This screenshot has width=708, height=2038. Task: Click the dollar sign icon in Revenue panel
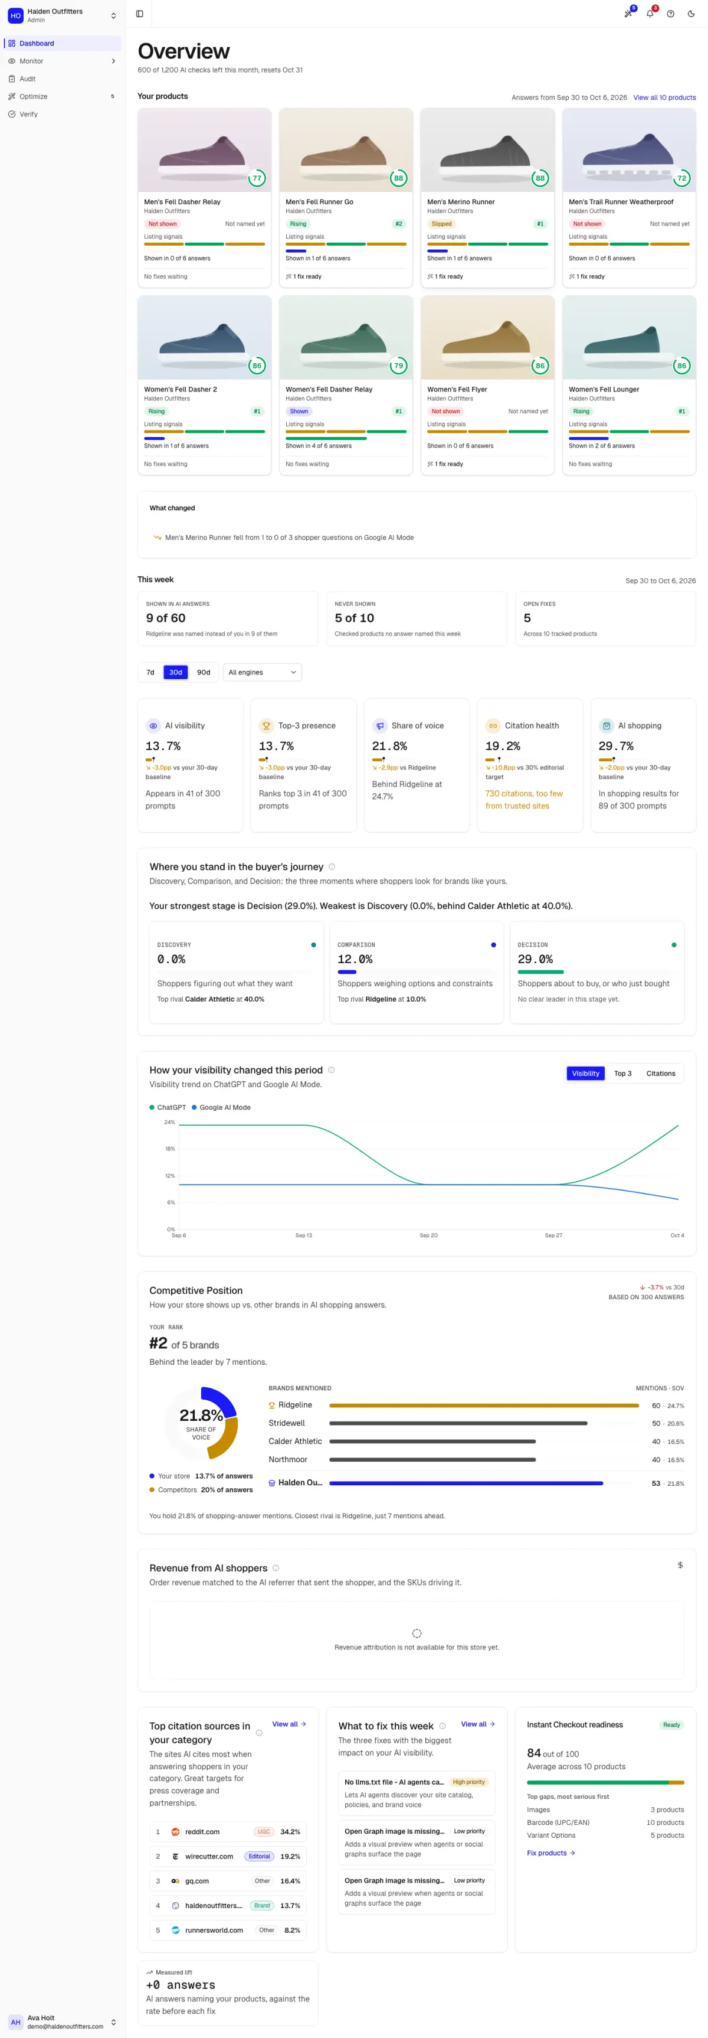[680, 1565]
